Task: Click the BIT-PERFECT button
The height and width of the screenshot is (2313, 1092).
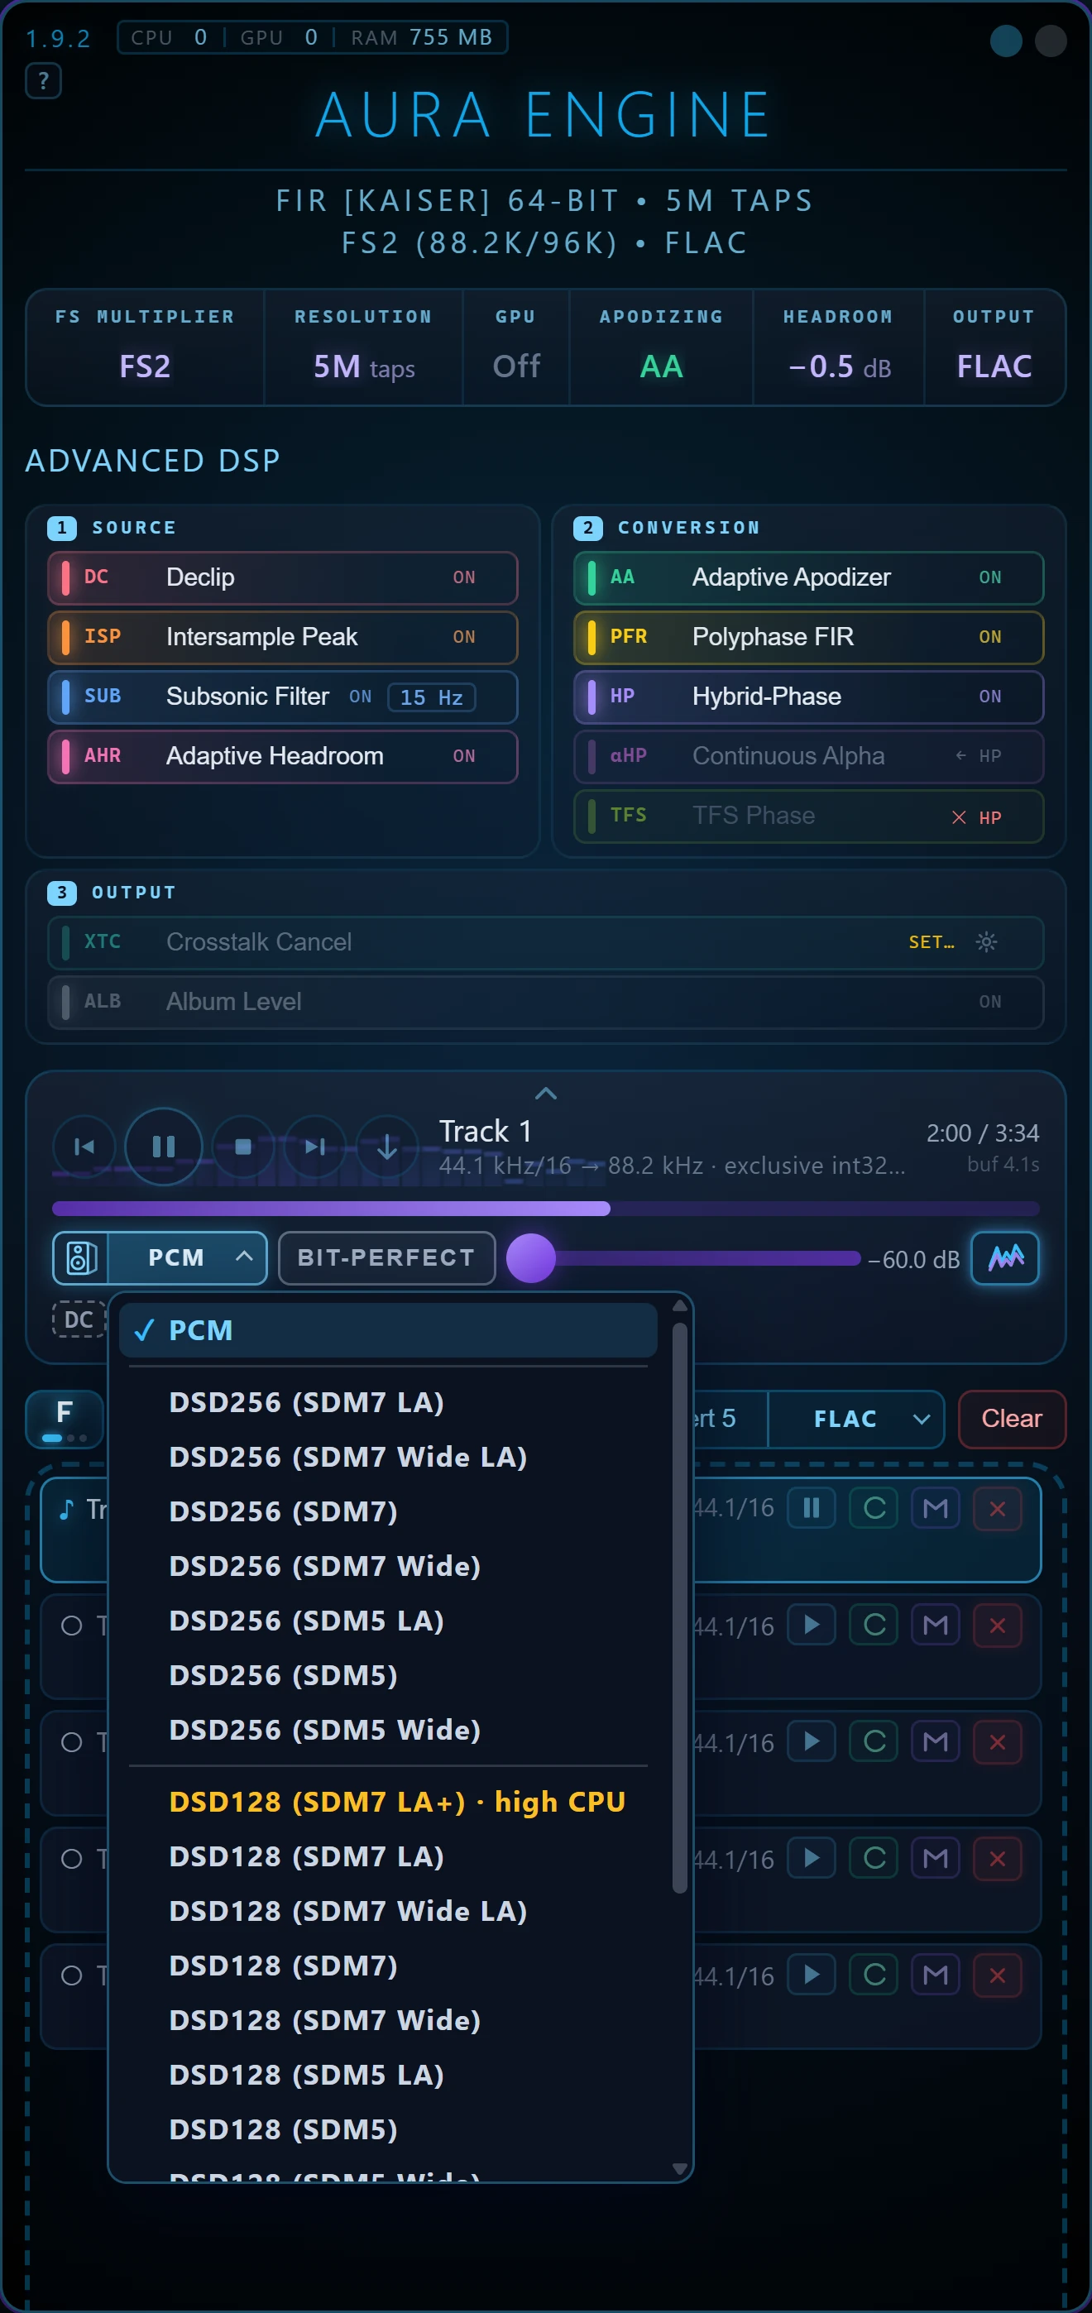Action: pos(387,1258)
